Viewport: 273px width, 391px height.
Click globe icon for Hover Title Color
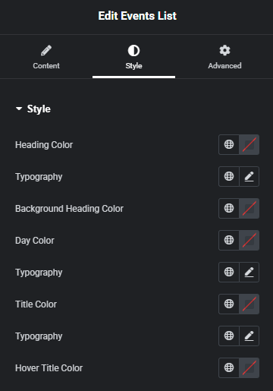coord(229,367)
